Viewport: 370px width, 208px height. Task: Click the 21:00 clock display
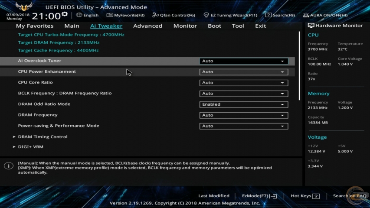[46, 16]
